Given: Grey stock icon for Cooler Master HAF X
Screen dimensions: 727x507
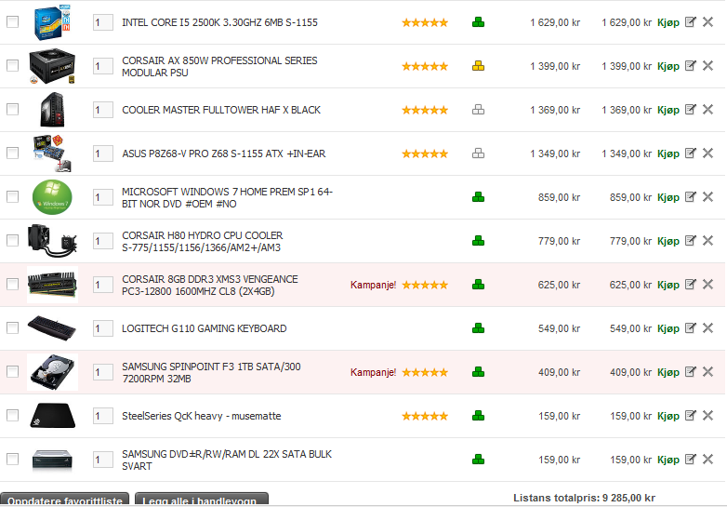Looking at the screenshot, I should click(478, 110).
